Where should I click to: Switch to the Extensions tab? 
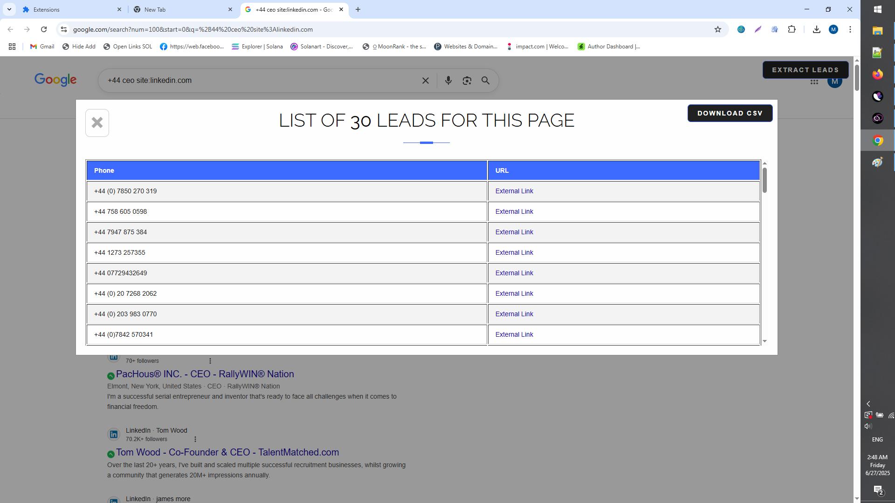coord(70,9)
